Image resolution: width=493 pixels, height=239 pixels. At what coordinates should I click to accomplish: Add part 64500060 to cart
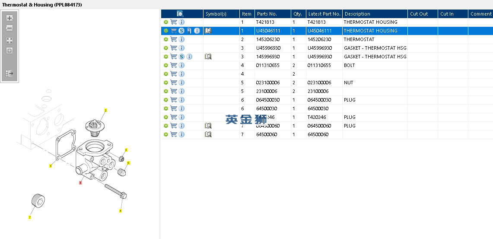coord(174,134)
